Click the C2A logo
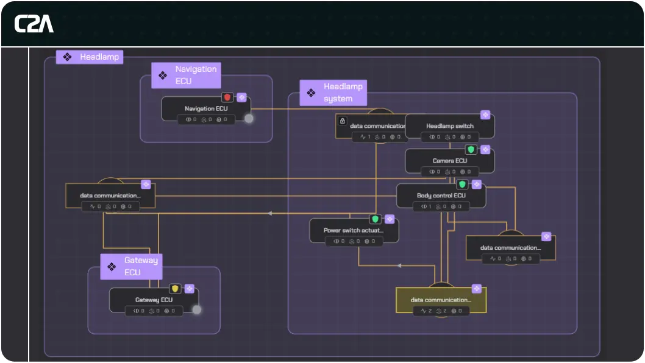 click(x=34, y=24)
